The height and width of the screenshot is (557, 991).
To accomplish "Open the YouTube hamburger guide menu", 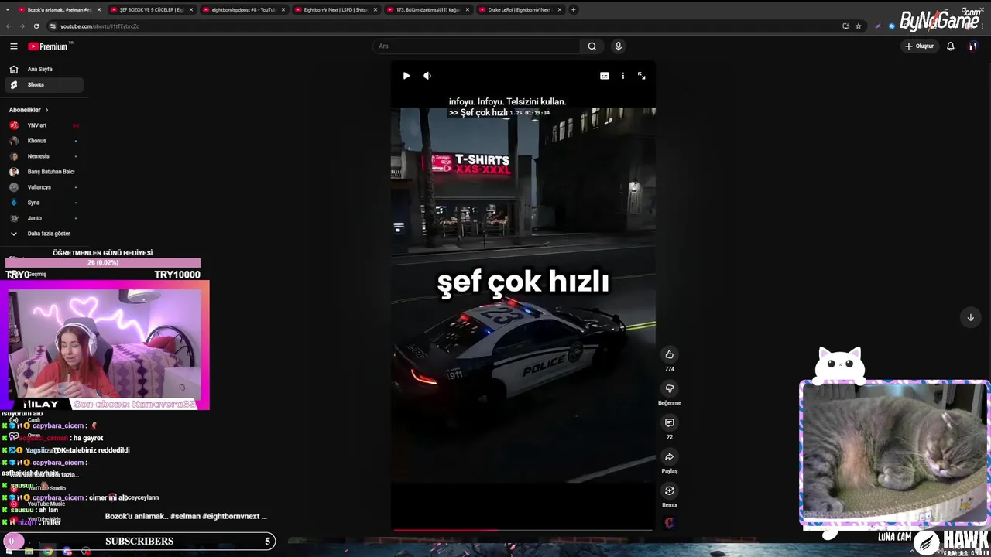I will click(13, 46).
